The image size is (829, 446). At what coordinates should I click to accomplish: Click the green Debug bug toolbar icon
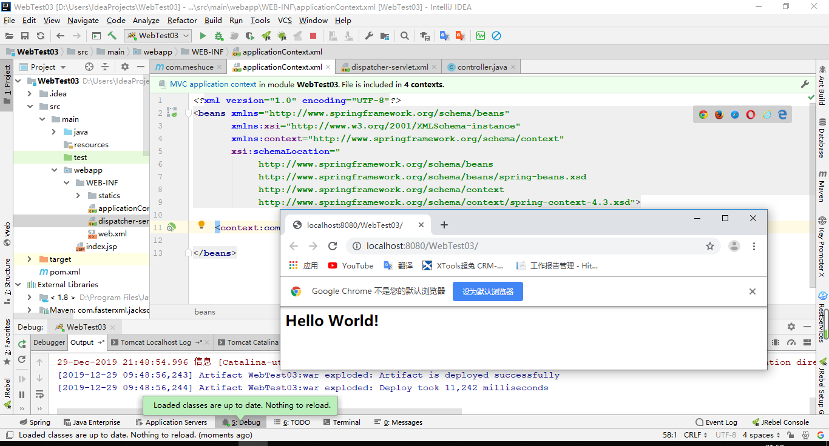pos(218,36)
